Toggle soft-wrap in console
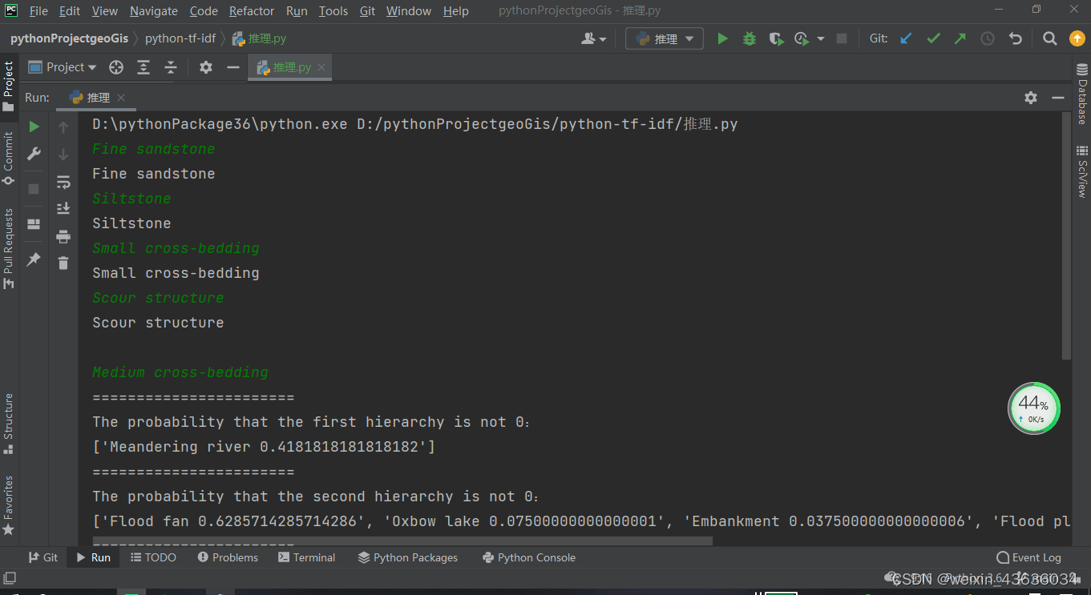Viewport: 1091px width, 595px height. (63, 183)
